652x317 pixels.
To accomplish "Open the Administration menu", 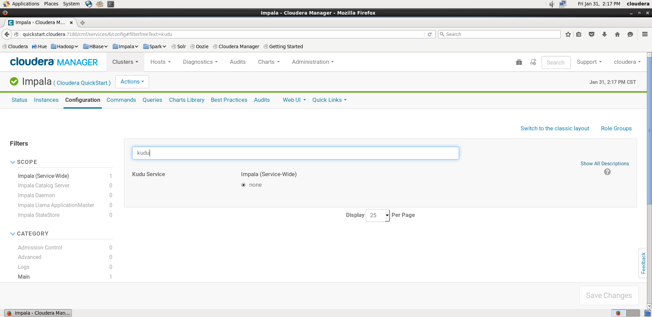I will (x=312, y=62).
